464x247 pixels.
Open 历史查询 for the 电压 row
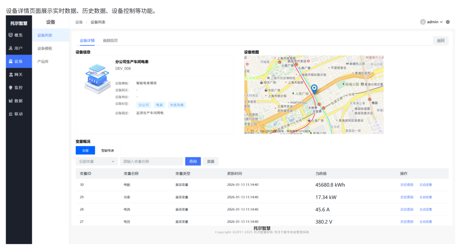407,222
